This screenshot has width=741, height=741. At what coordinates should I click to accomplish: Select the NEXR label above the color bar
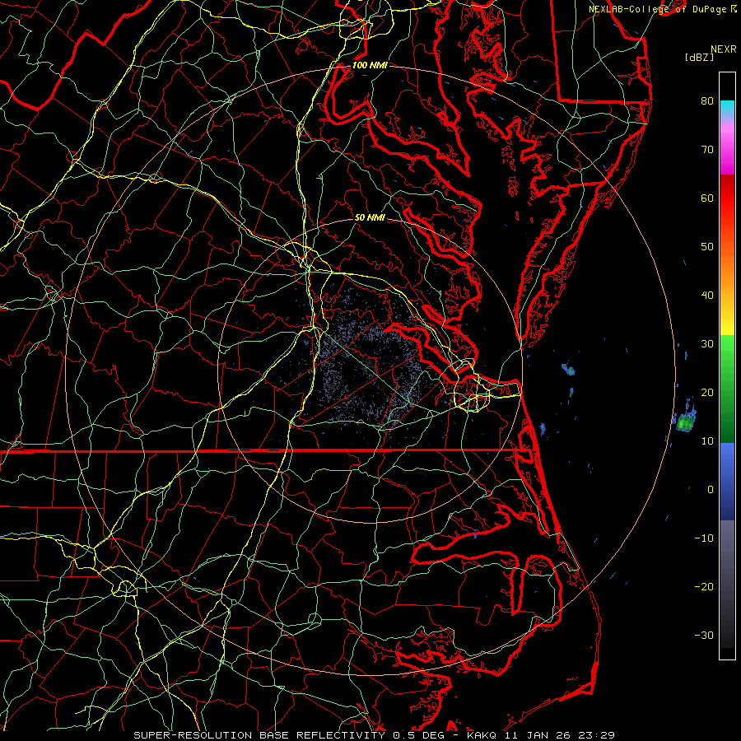pos(723,49)
